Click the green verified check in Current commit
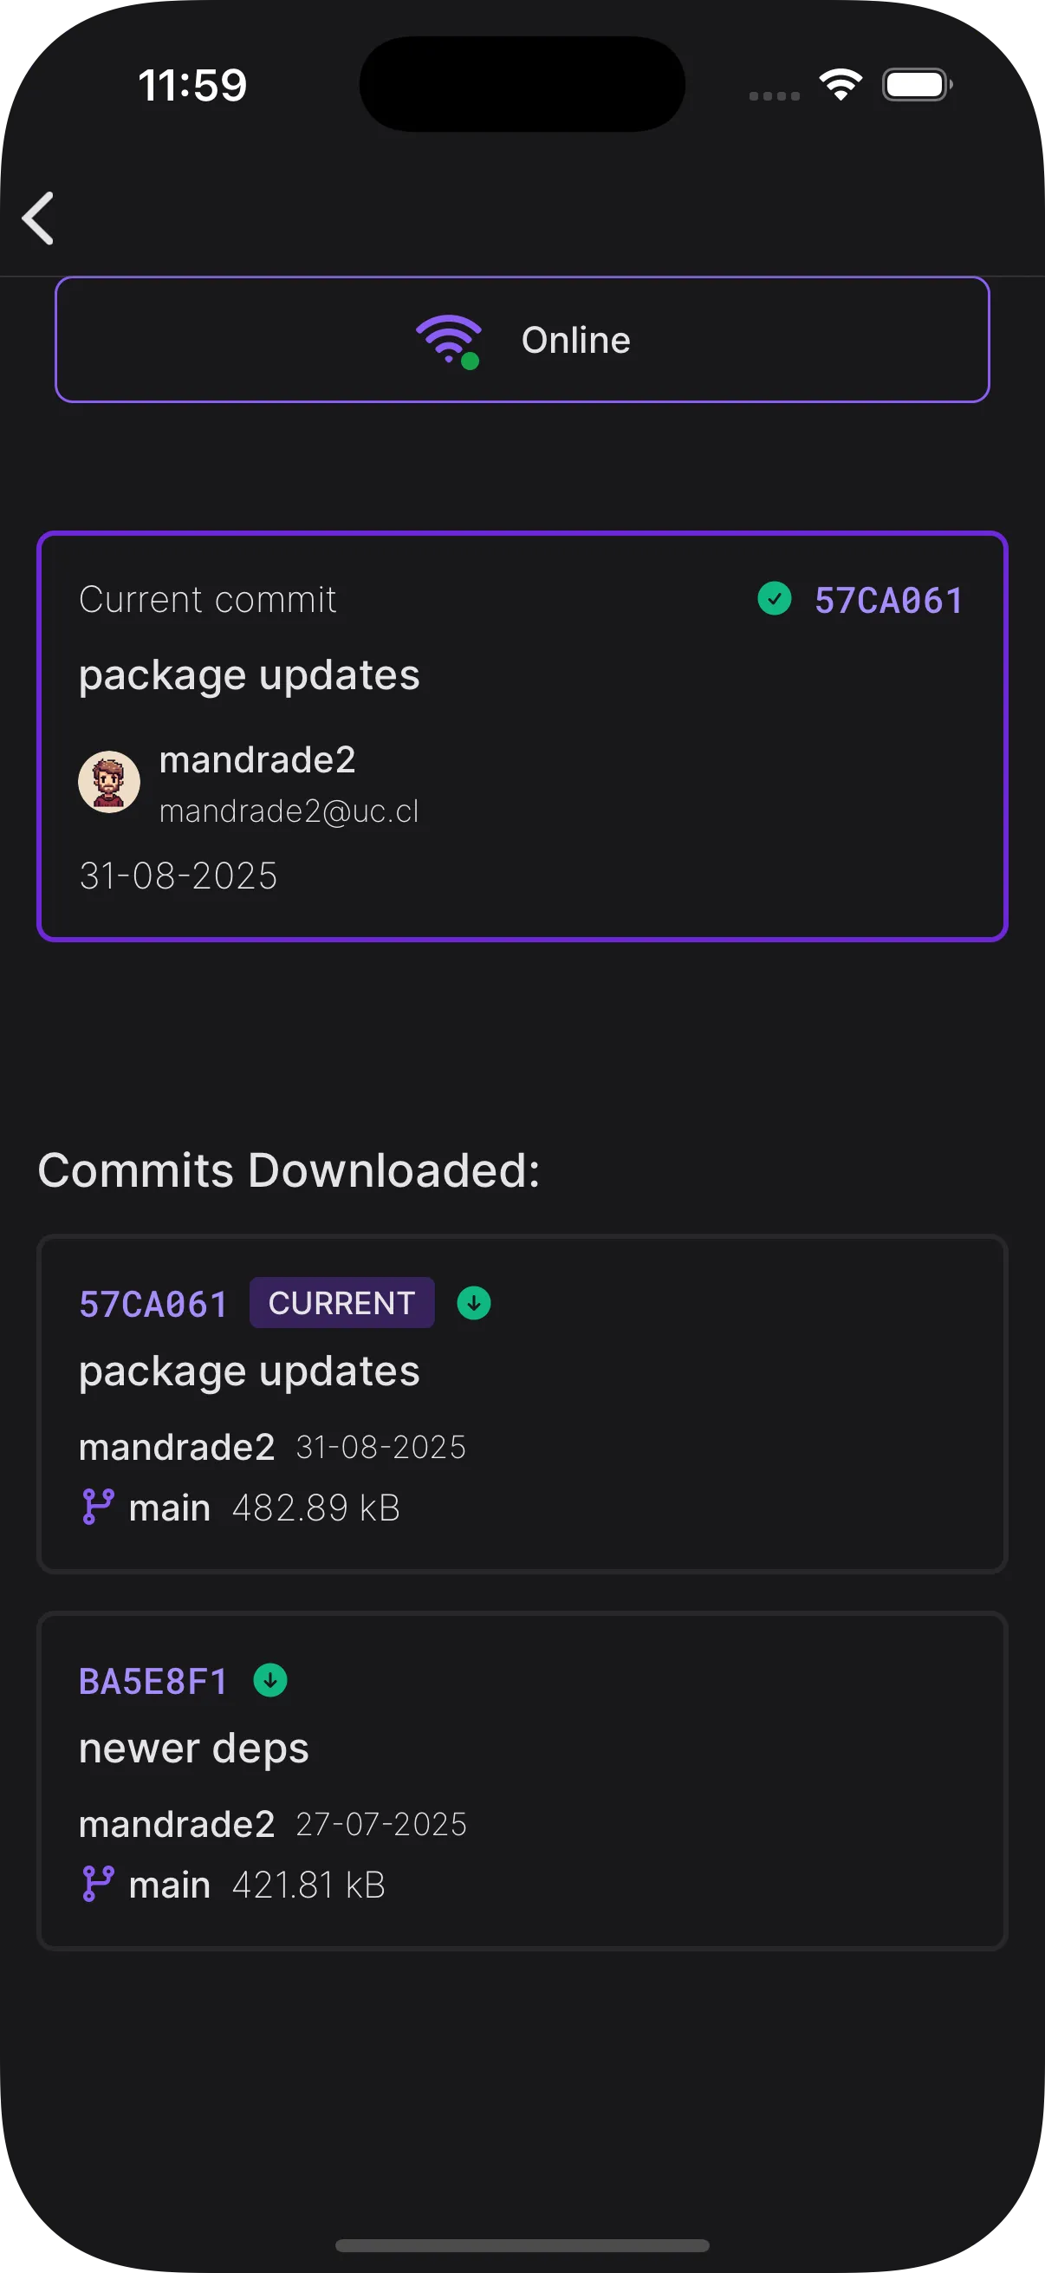Viewport: 1045px width, 2273px height. (775, 598)
